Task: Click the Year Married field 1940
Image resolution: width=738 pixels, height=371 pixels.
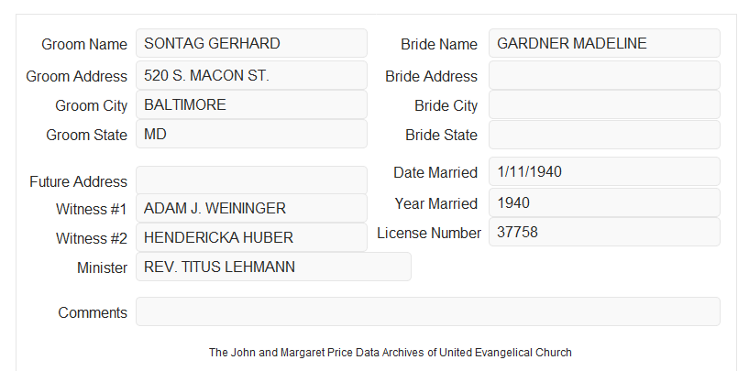Action: click(x=604, y=202)
